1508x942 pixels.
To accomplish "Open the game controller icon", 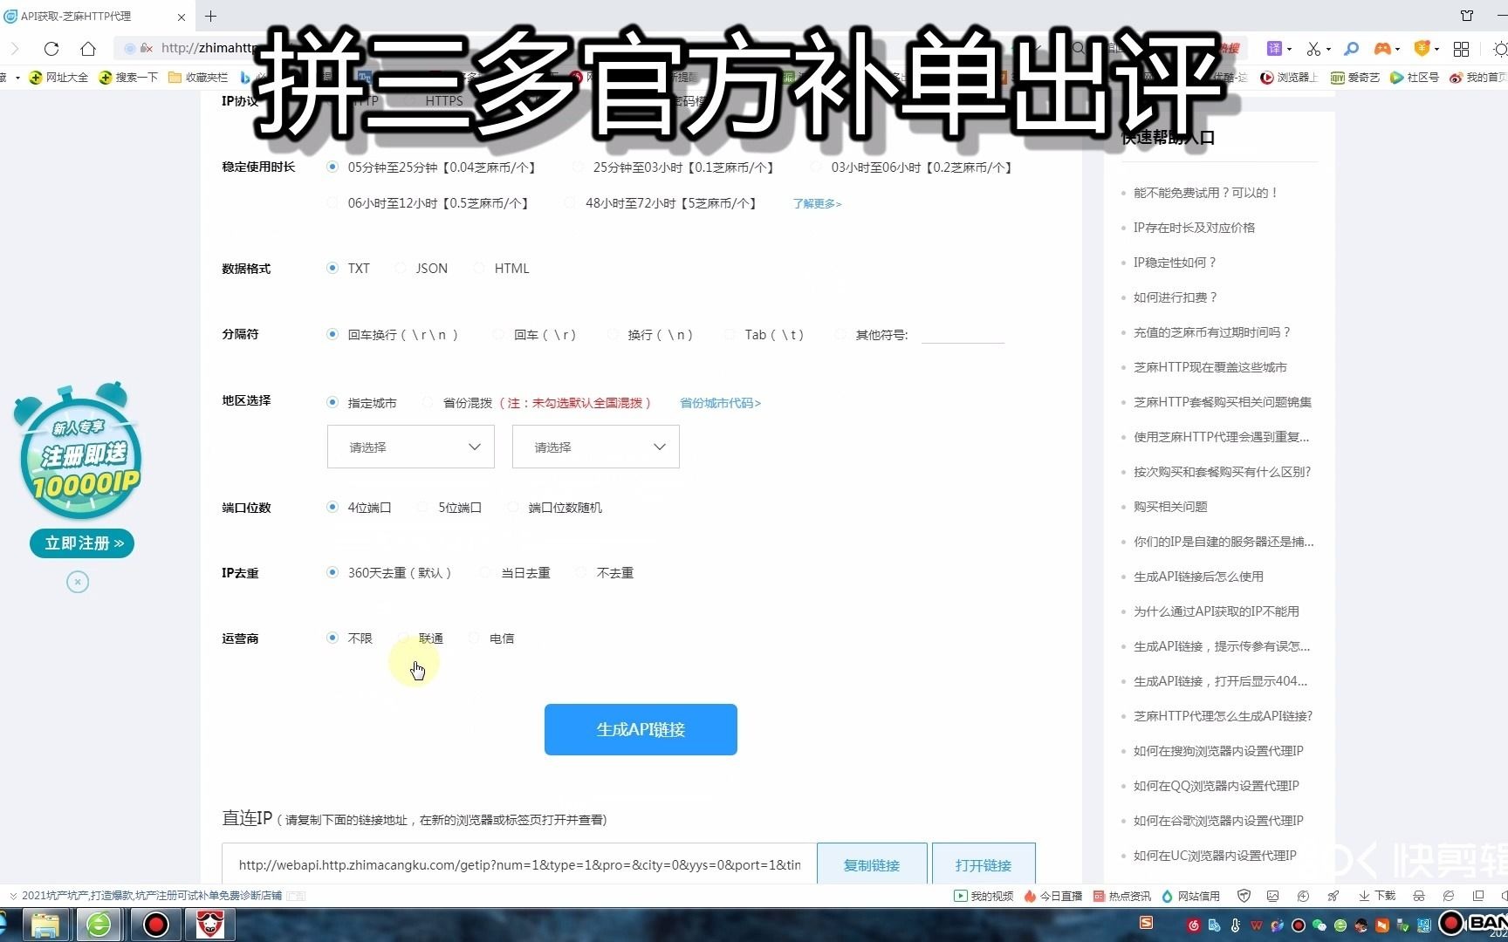I will (1382, 49).
